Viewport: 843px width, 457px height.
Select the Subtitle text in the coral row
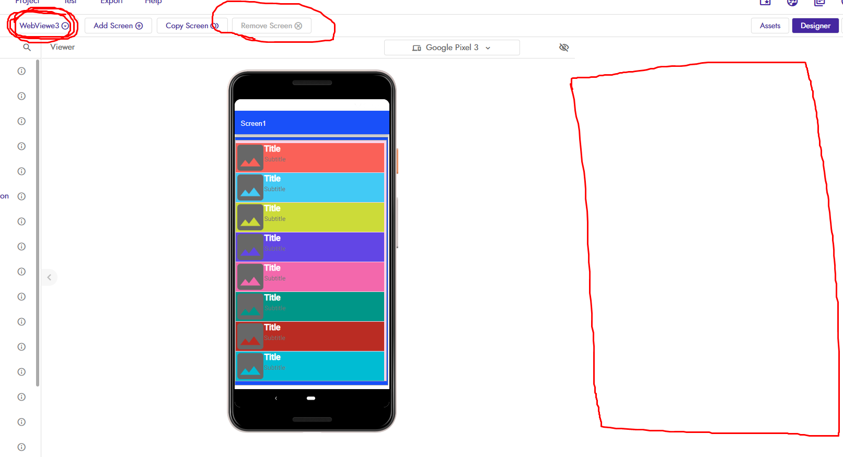(275, 159)
